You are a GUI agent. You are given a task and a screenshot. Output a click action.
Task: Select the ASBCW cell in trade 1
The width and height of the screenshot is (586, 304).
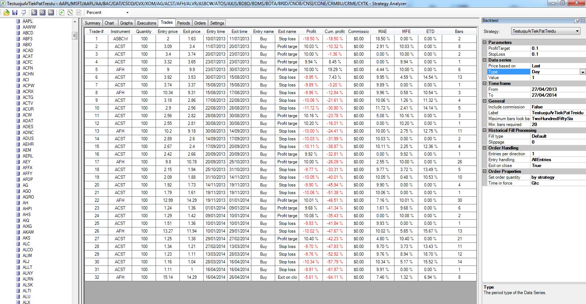click(x=120, y=39)
